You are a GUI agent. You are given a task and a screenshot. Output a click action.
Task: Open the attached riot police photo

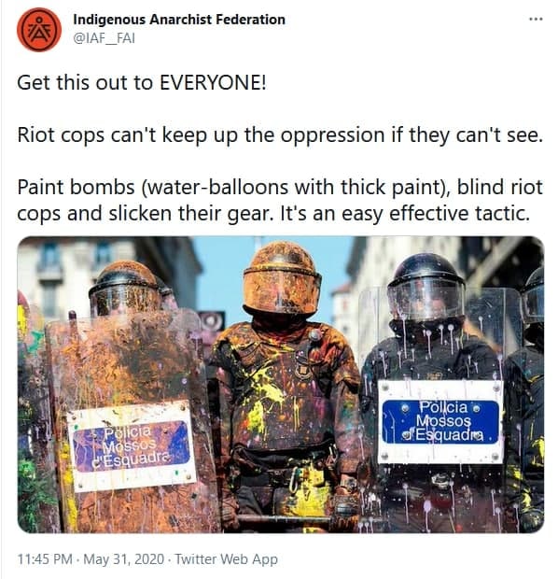click(x=281, y=385)
